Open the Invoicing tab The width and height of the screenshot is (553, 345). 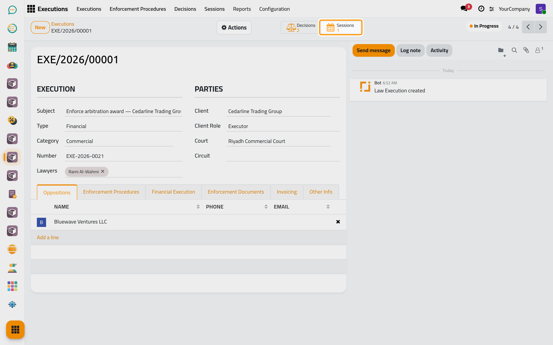[x=287, y=192]
